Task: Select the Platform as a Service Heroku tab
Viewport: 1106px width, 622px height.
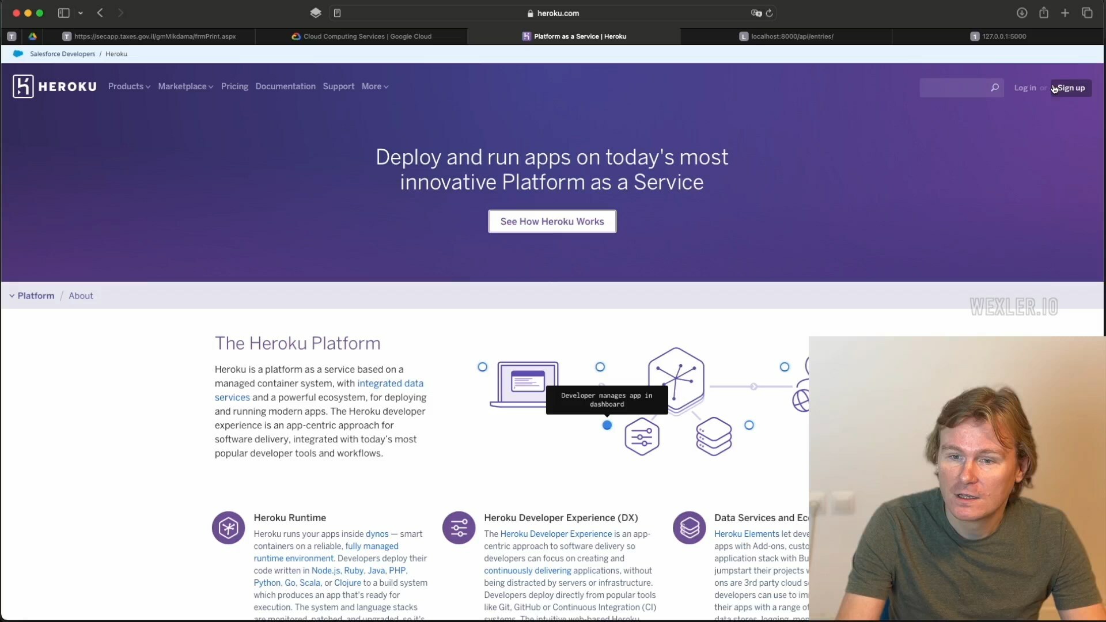Action: pos(574,36)
